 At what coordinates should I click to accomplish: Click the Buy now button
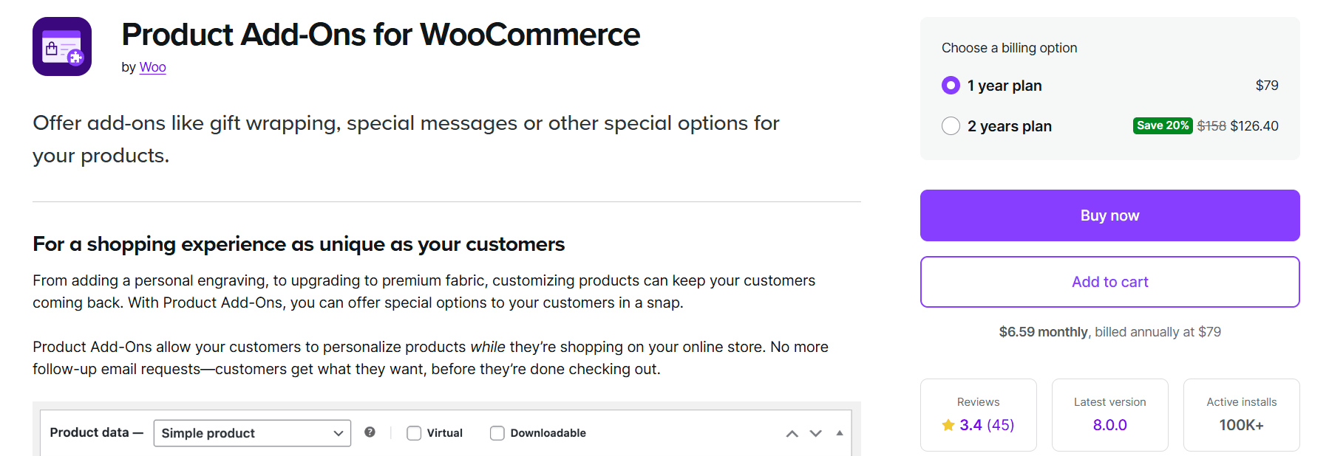click(1109, 215)
